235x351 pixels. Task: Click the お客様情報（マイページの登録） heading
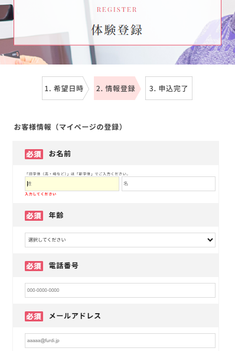[x=68, y=127]
